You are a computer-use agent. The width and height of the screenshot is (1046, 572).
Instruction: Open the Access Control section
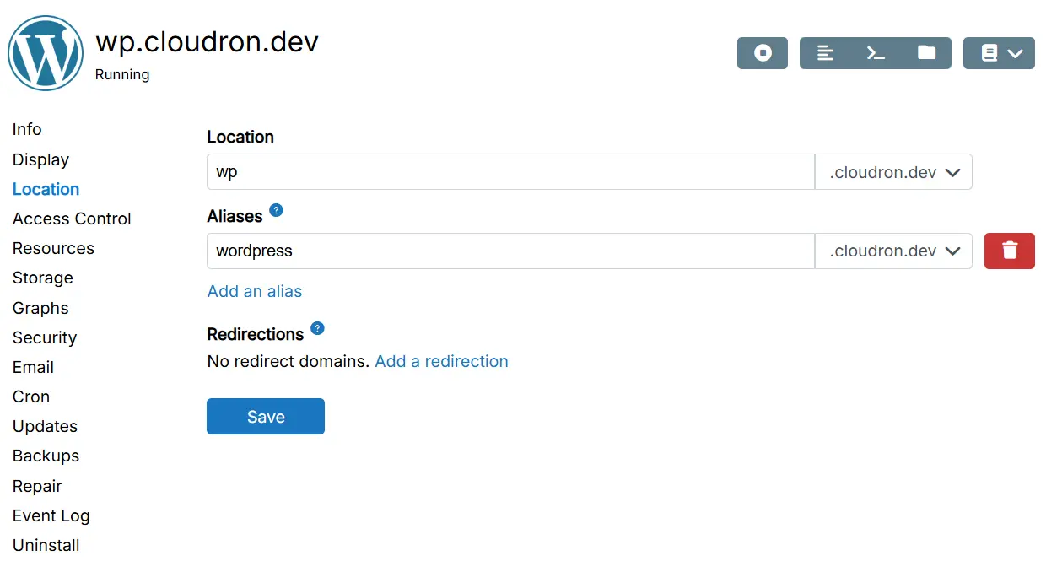(x=72, y=219)
